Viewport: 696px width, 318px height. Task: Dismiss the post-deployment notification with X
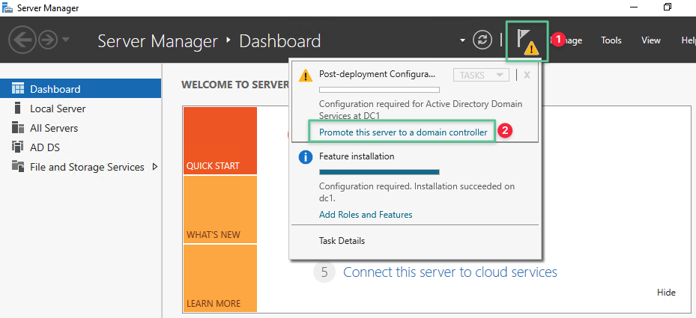527,75
